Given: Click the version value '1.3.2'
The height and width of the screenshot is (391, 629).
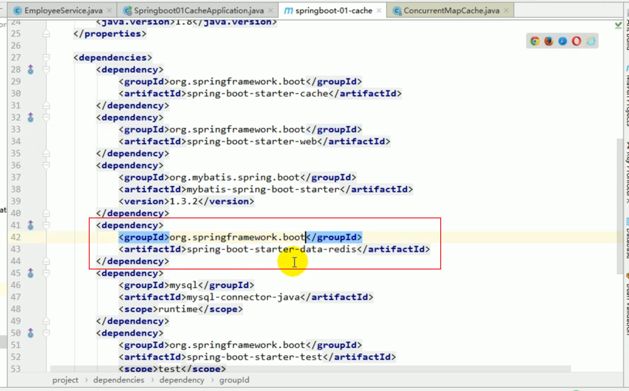Looking at the screenshot, I should coord(183,201).
